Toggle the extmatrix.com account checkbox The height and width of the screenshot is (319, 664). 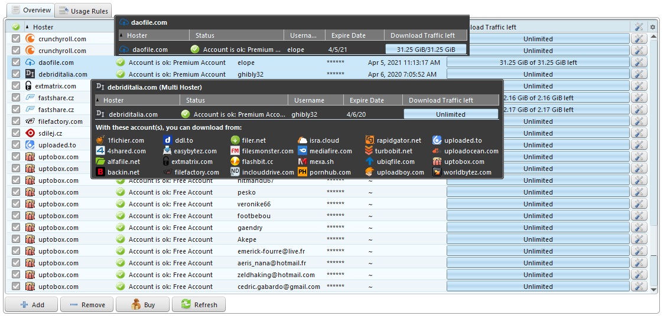click(16, 86)
